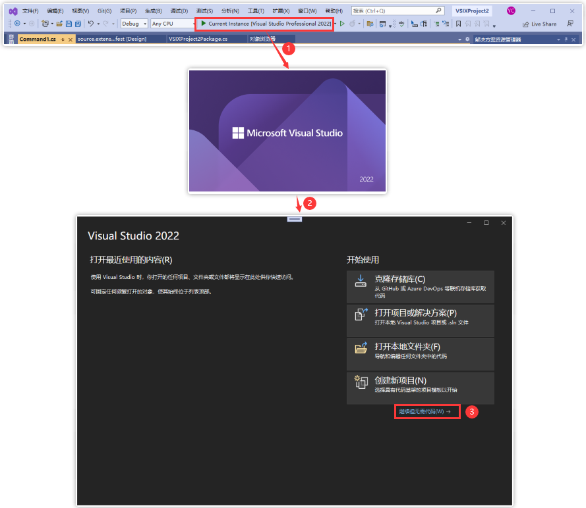Open the tab list dropdown arrow beside gear
This screenshot has height=508, width=586.
(x=459, y=39)
